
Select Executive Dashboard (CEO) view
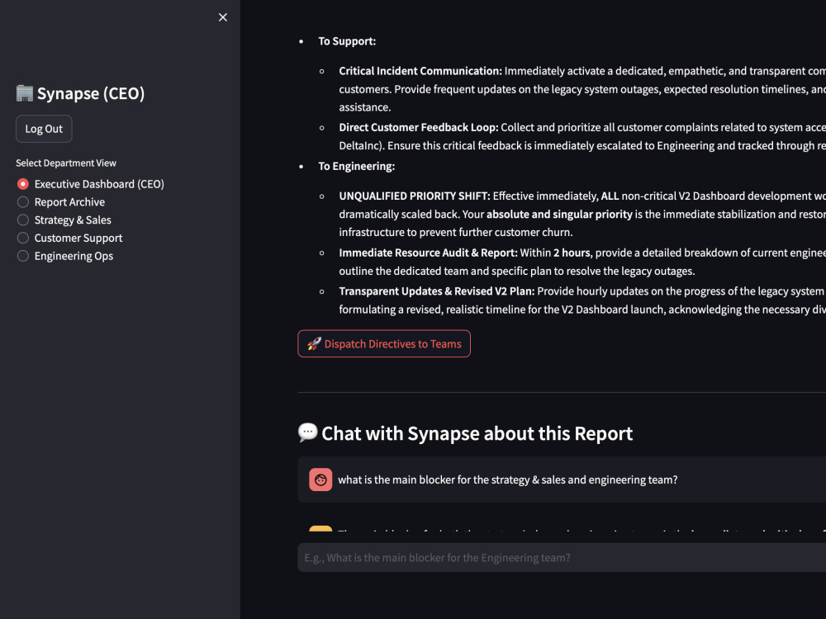[x=91, y=184]
